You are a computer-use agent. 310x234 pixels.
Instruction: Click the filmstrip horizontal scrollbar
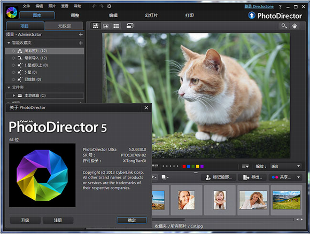239,220
